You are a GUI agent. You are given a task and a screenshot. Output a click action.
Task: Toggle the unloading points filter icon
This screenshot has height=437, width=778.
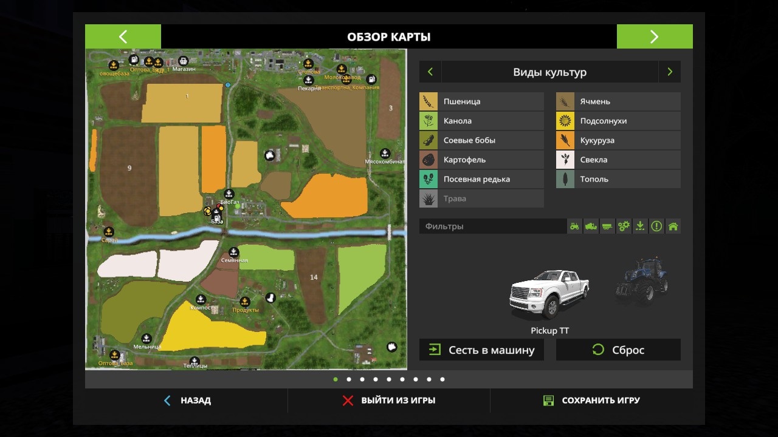pyautogui.click(x=640, y=226)
